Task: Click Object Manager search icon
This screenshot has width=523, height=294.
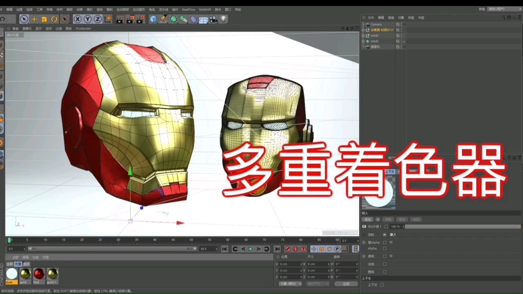Action: point(504,18)
